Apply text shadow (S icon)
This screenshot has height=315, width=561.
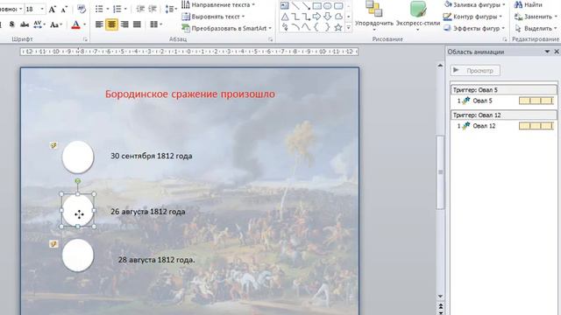[x=11, y=24]
